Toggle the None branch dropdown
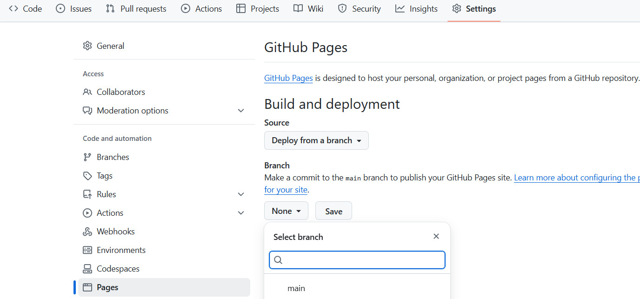Image resolution: width=640 pixels, height=299 pixels. 286,211
